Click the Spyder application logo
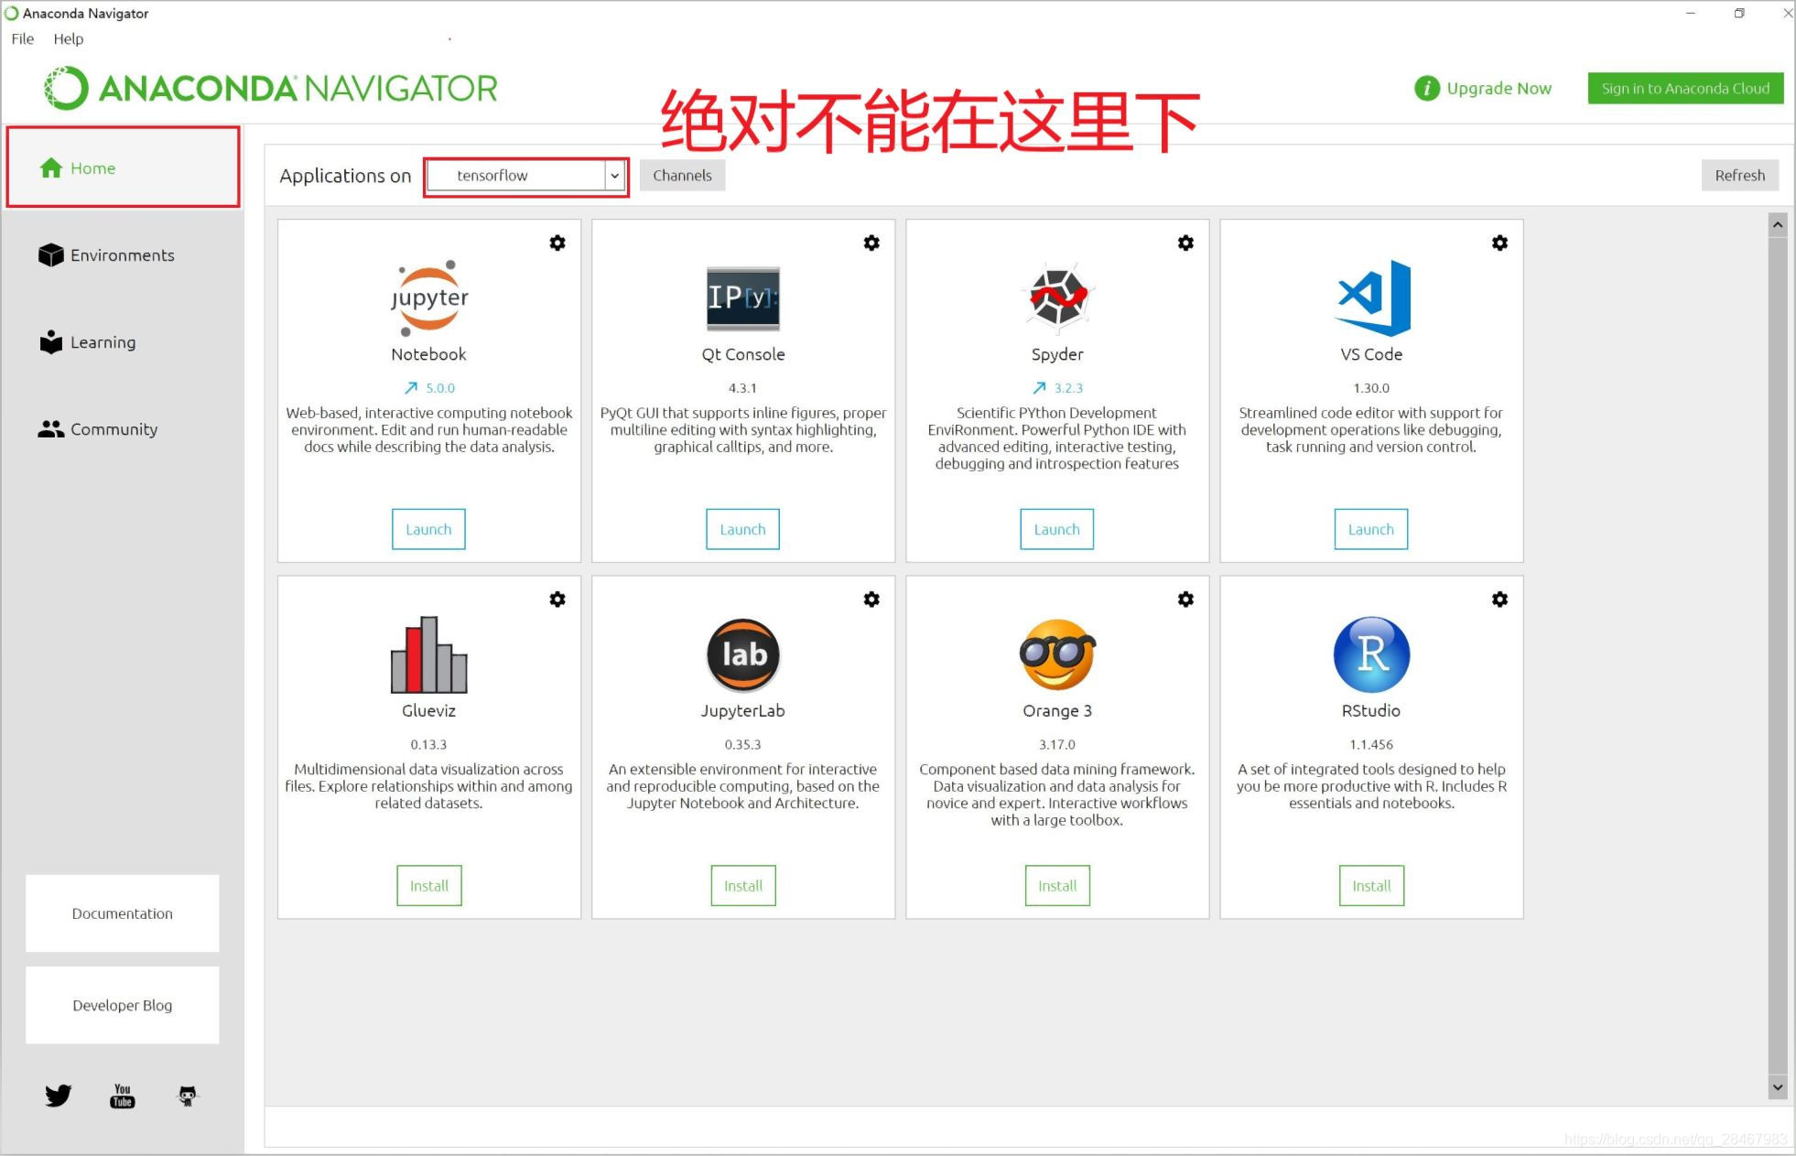 pos(1057,297)
